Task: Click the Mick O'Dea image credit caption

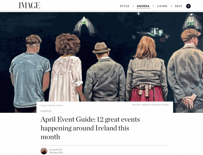Action: tap(150, 105)
